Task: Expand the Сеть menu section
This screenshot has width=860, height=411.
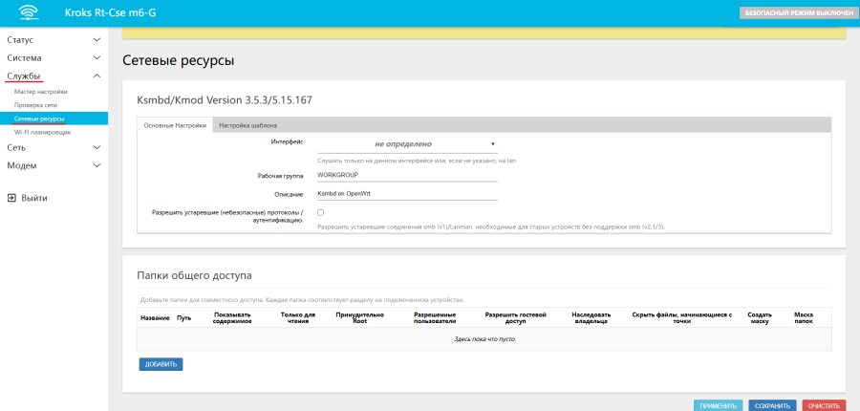Action: [54, 147]
